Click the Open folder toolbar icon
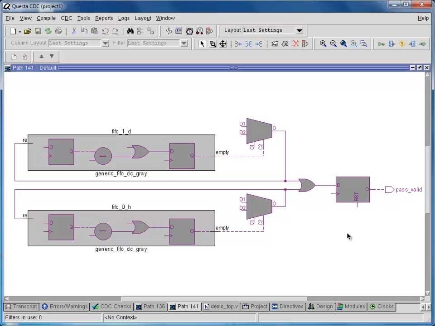This screenshot has width=435, height=326. [x=28, y=31]
